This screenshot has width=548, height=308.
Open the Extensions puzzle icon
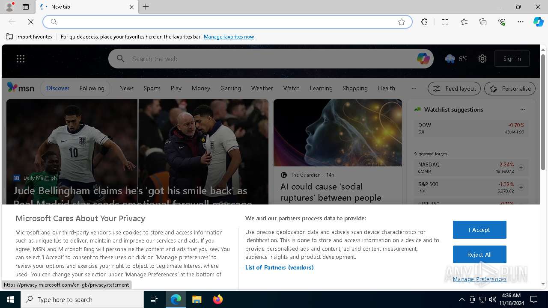[x=424, y=22]
